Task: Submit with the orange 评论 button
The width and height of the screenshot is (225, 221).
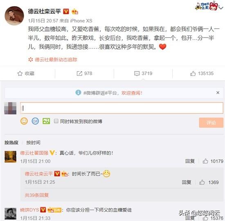Action: pos(211,123)
